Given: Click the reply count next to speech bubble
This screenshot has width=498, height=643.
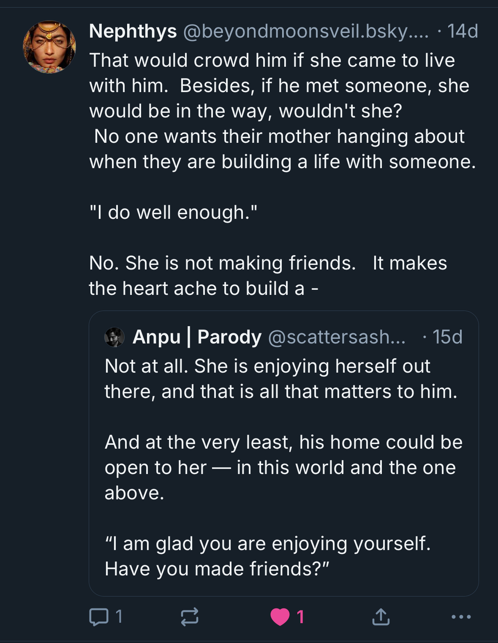Looking at the screenshot, I should [x=119, y=617].
